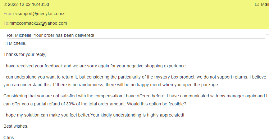Click the "Thanks for your reply," line
This screenshot has height=140, width=269.
coord(25,54)
